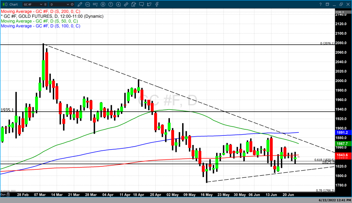Click the studies chart-line icon
The image size is (352, 203).
click(88, 4)
